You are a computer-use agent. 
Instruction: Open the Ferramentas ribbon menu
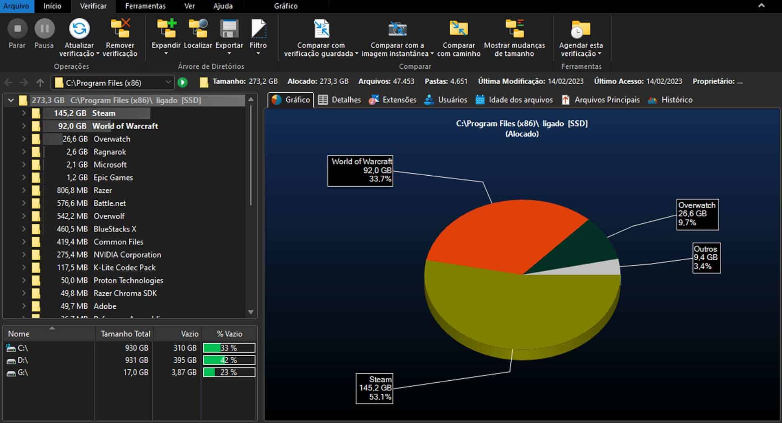[145, 6]
